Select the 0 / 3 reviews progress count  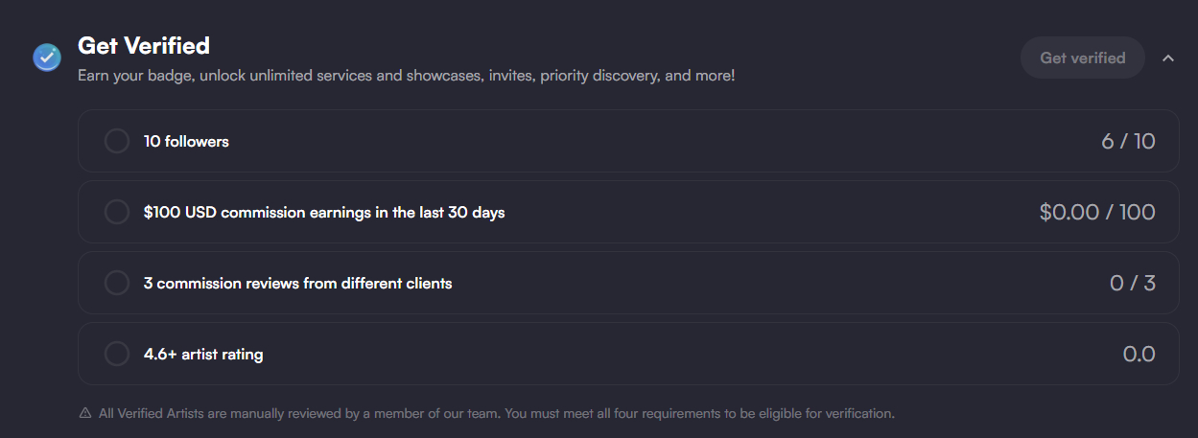point(1132,283)
